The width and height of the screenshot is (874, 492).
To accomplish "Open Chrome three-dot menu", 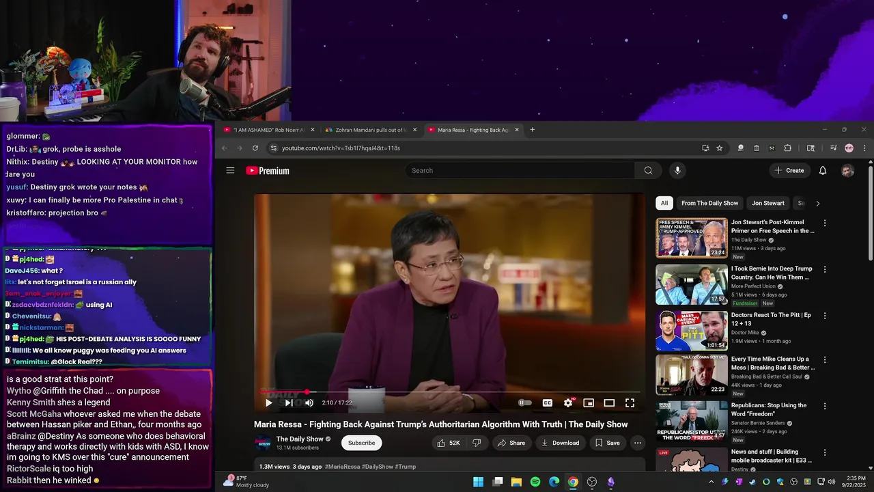I will (x=864, y=148).
